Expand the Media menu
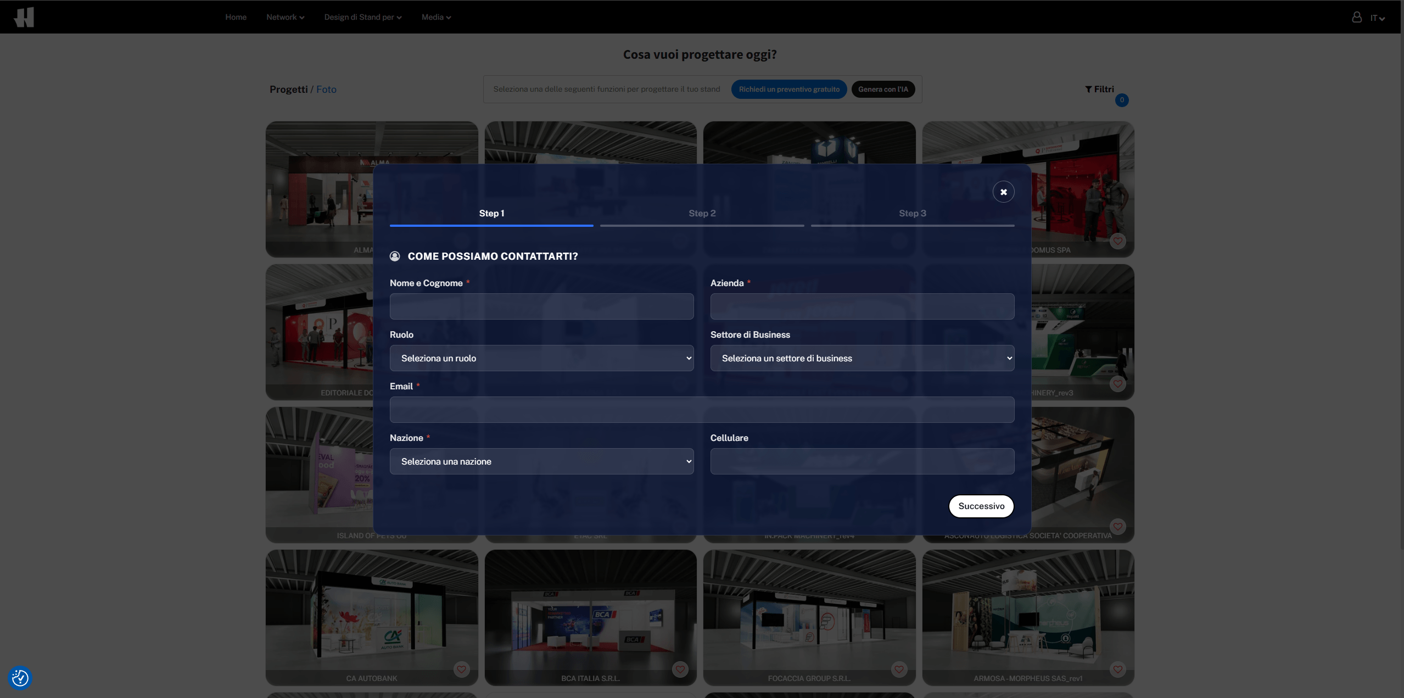This screenshot has height=698, width=1404. 436,17
